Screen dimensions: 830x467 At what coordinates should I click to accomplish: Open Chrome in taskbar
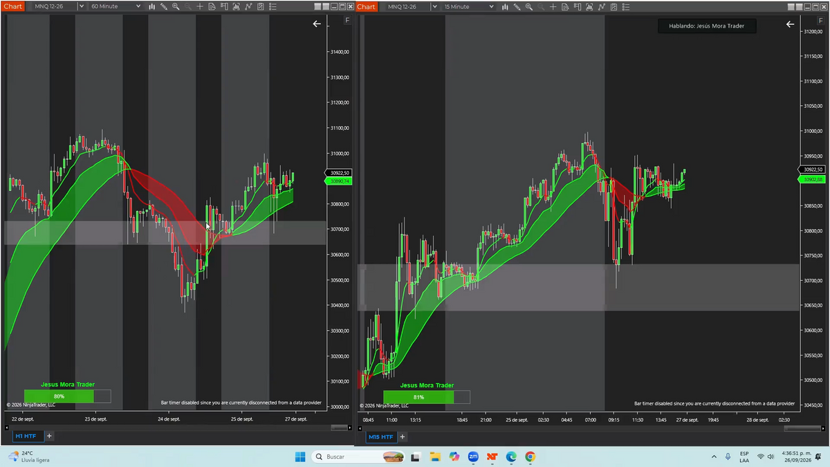click(530, 457)
